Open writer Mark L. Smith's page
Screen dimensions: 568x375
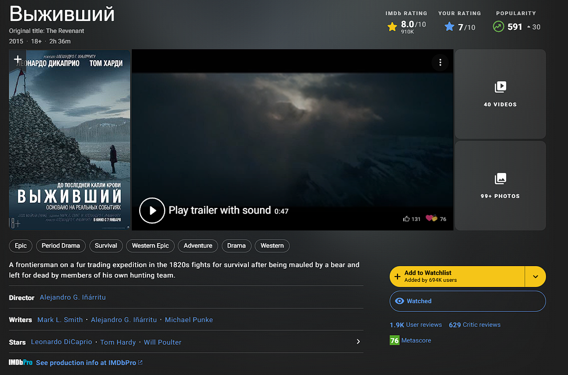(x=60, y=320)
